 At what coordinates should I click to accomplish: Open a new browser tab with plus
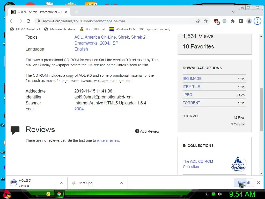[76, 12]
